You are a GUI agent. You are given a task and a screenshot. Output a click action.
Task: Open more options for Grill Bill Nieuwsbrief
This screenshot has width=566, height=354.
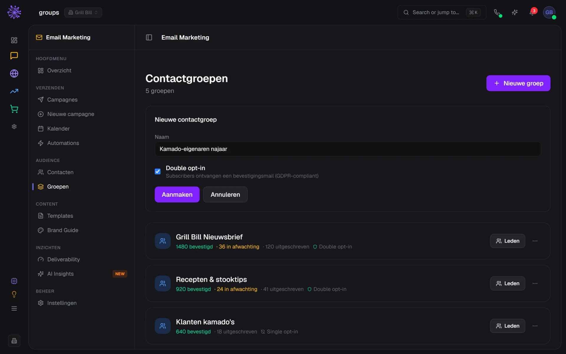pos(535,241)
